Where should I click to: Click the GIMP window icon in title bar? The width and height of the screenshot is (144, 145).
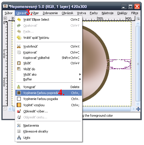click(x=5, y=6)
